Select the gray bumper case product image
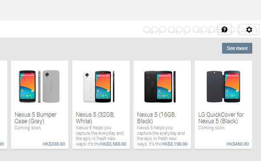 [39, 86]
